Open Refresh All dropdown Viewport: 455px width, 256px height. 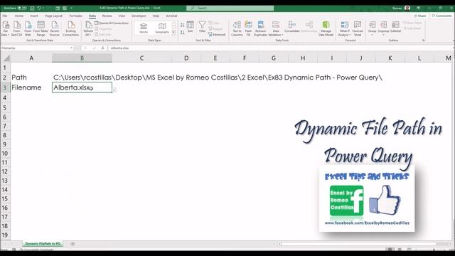tap(88, 28)
